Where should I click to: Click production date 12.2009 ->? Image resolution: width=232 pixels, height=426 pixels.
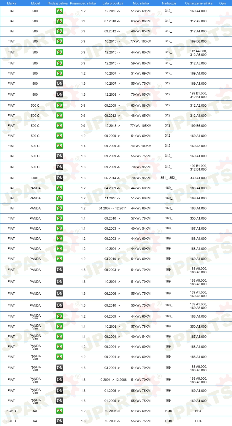tap(112, 94)
